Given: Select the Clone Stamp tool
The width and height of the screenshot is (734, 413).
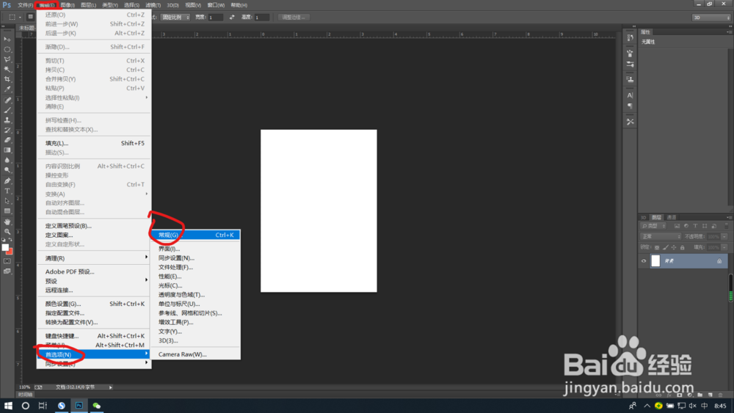Looking at the screenshot, I should [7, 120].
